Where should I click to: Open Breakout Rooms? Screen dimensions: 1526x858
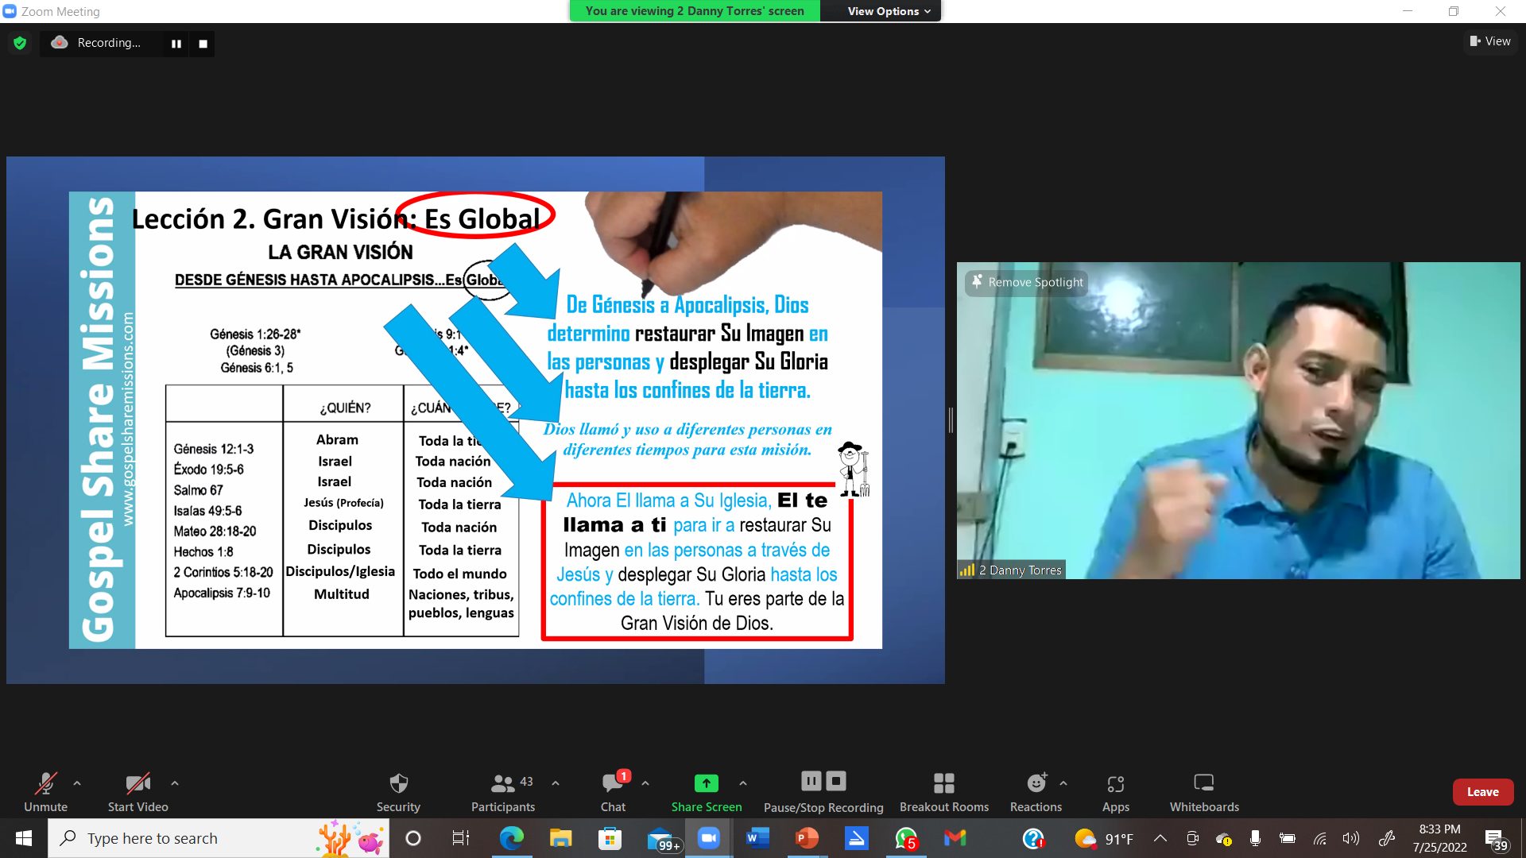pyautogui.click(x=943, y=792)
